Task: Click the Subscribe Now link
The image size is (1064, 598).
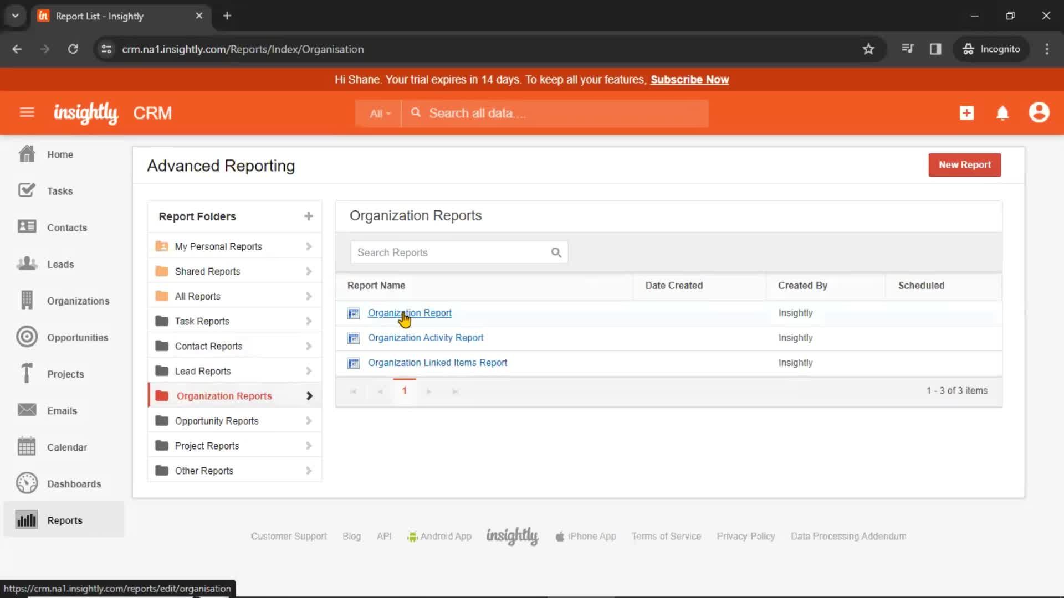Action: (x=689, y=80)
